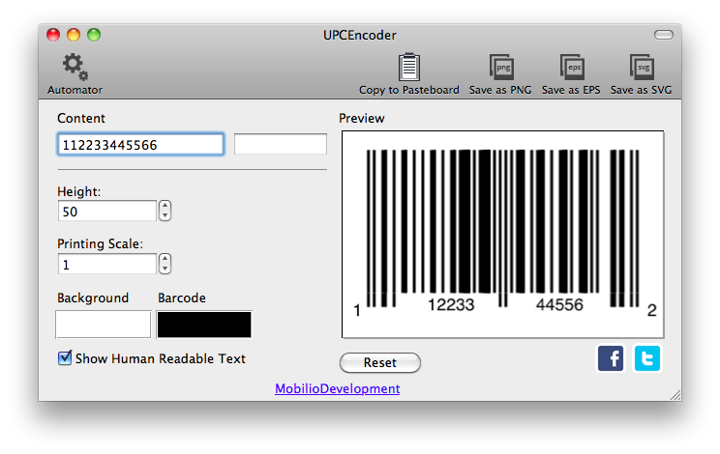Uncheck Show Human Readable Text checkbox
Screen dimensions: 720x454
65,357
